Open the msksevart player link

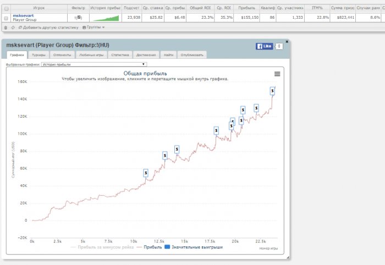[x=23, y=16]
